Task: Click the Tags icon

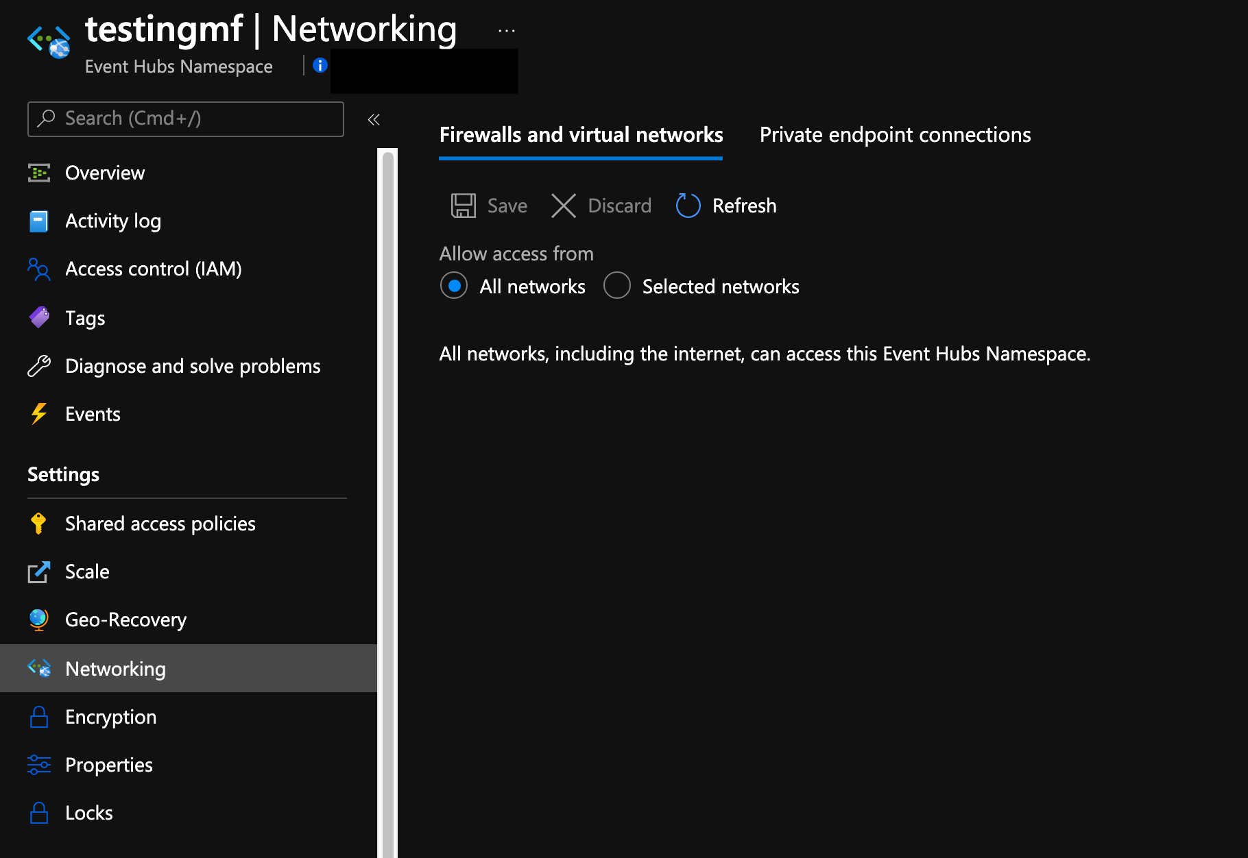Action: pyautogui.click(x=39, y=317)
